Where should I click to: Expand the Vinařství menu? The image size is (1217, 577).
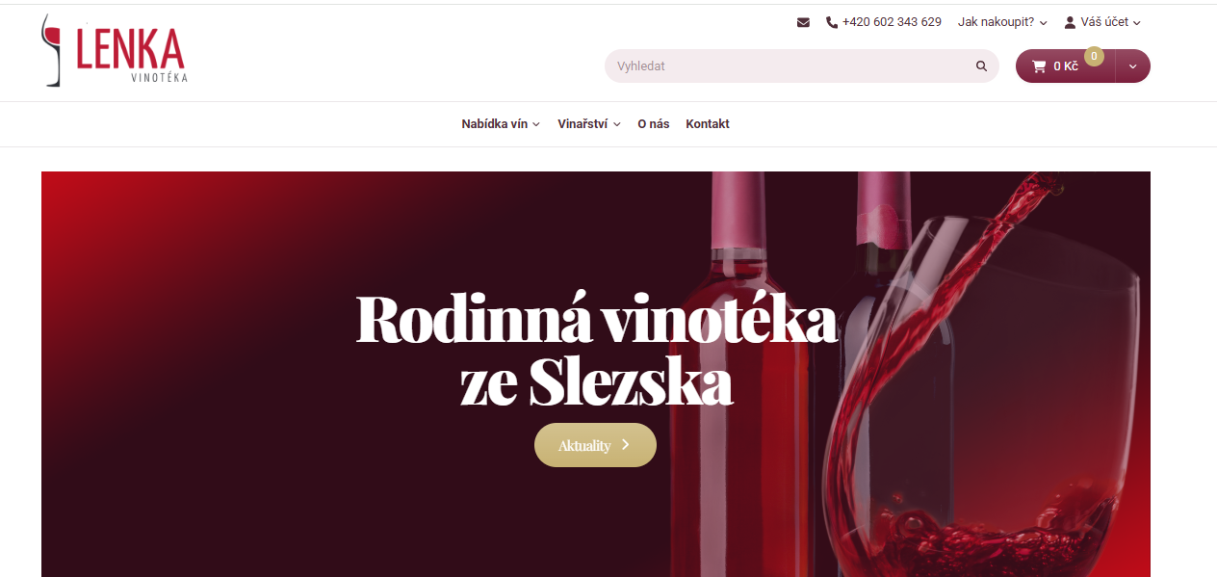[x=589, y=124]
